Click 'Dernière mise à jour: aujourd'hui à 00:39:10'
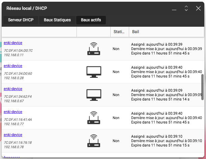The width and height of the screenshot is (206, 159). [167, 141]
